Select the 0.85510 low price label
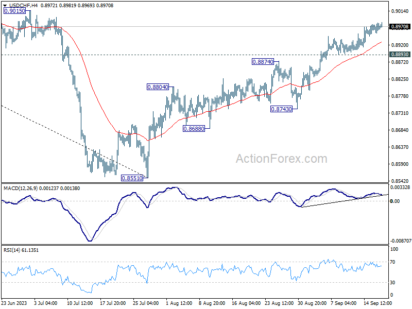 pos(132,178)
